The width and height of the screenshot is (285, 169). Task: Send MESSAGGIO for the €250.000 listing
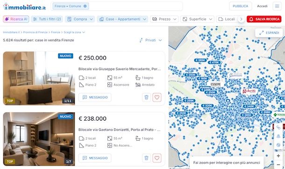(x=95, y=97)
